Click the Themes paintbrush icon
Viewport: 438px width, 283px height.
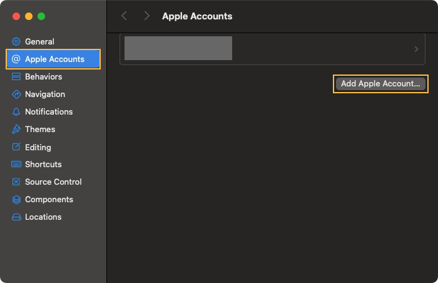(16, 129)
